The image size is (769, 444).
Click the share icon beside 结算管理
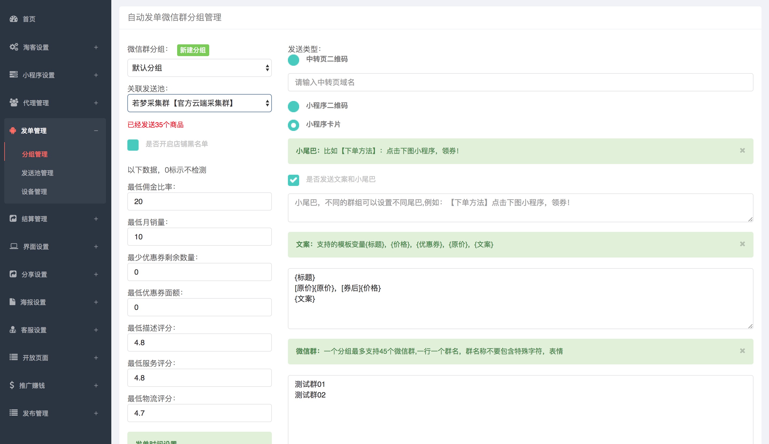click(13, 219)
